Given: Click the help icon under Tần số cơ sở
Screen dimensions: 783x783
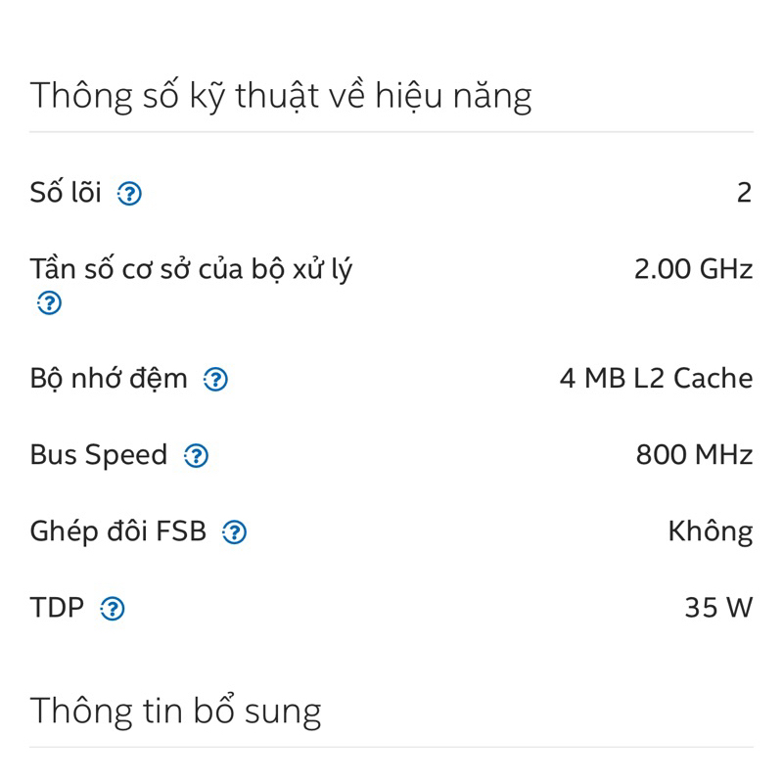Looking at the screenshot, I should [x=49, y=303].
